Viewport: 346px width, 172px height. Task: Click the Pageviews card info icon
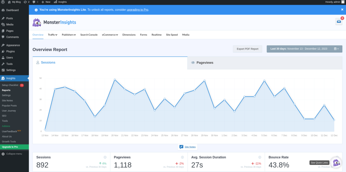pyautogui.click(x=182, y=157)
